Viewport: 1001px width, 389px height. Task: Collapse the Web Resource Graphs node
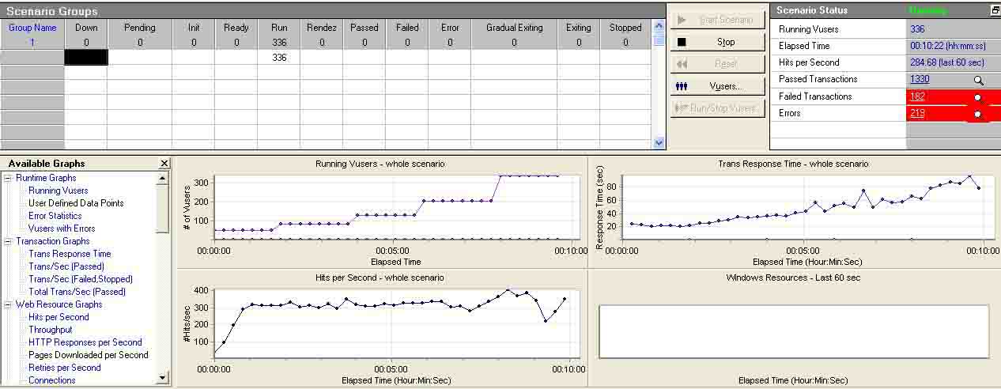pyautogui.click(x=8, y=304)
